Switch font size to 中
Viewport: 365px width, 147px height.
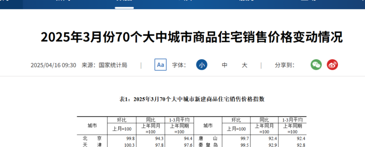pos(224,65)
